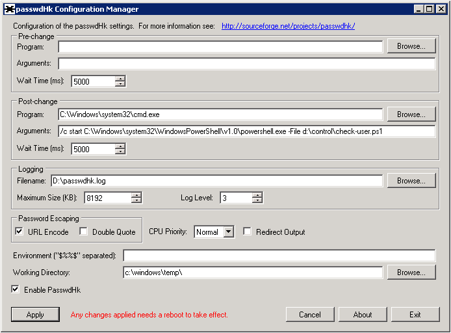Browse for the log filename
Viewport: 451px width, 333px height.
click(x=411, y=180)
